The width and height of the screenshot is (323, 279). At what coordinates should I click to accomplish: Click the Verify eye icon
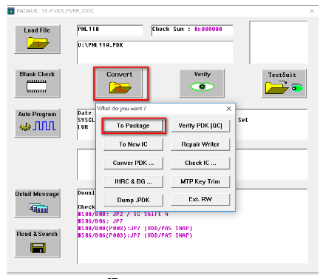point(202,87)
